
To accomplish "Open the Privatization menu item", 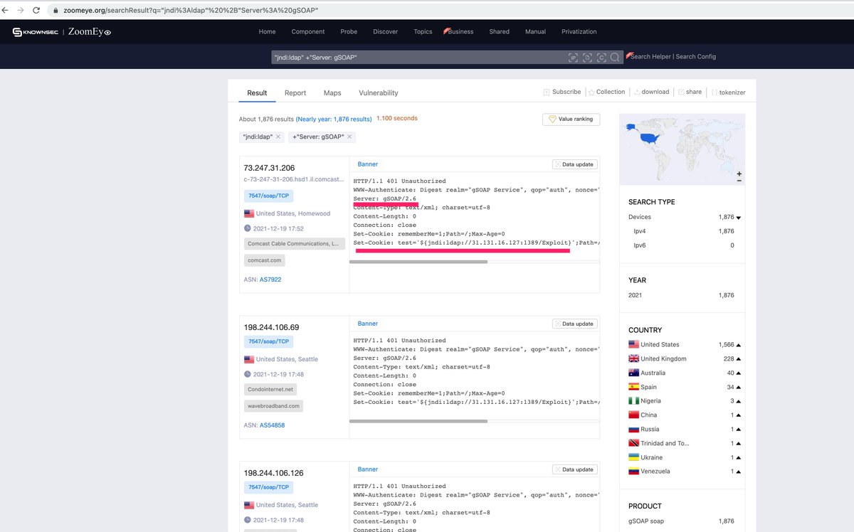I will 579,32.
